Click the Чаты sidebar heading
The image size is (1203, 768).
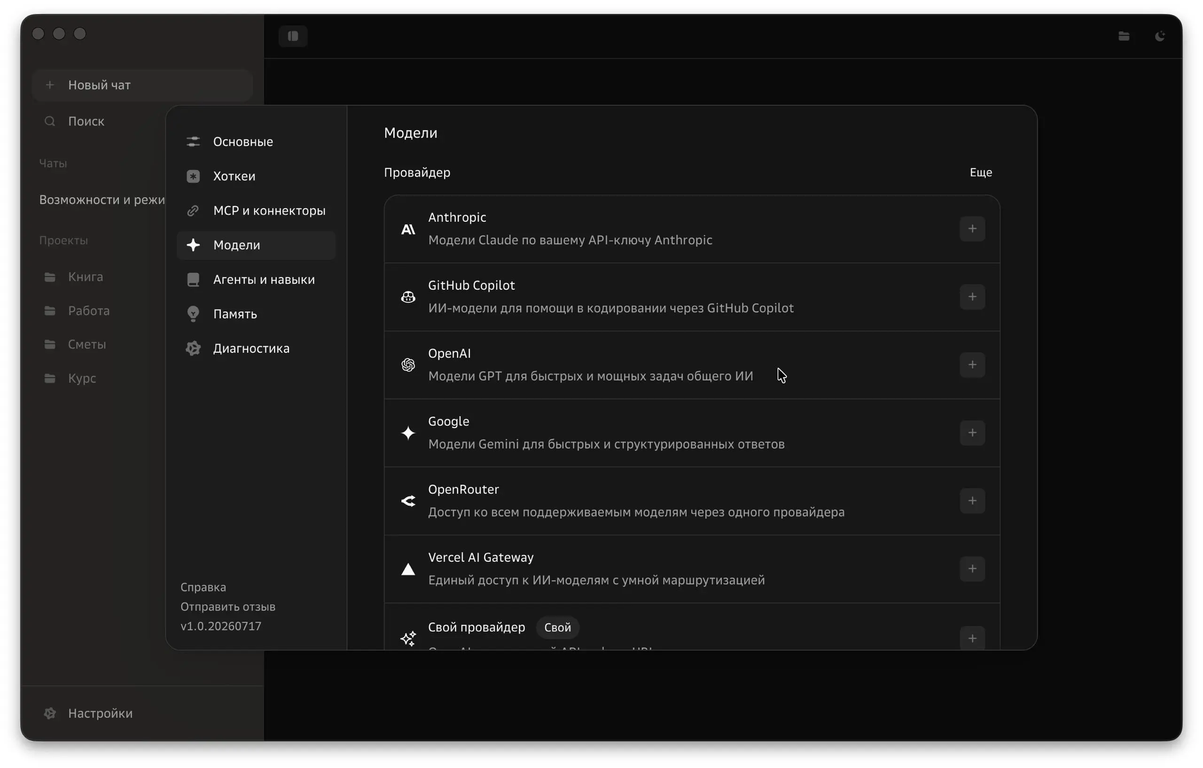[x=53, y=163]
